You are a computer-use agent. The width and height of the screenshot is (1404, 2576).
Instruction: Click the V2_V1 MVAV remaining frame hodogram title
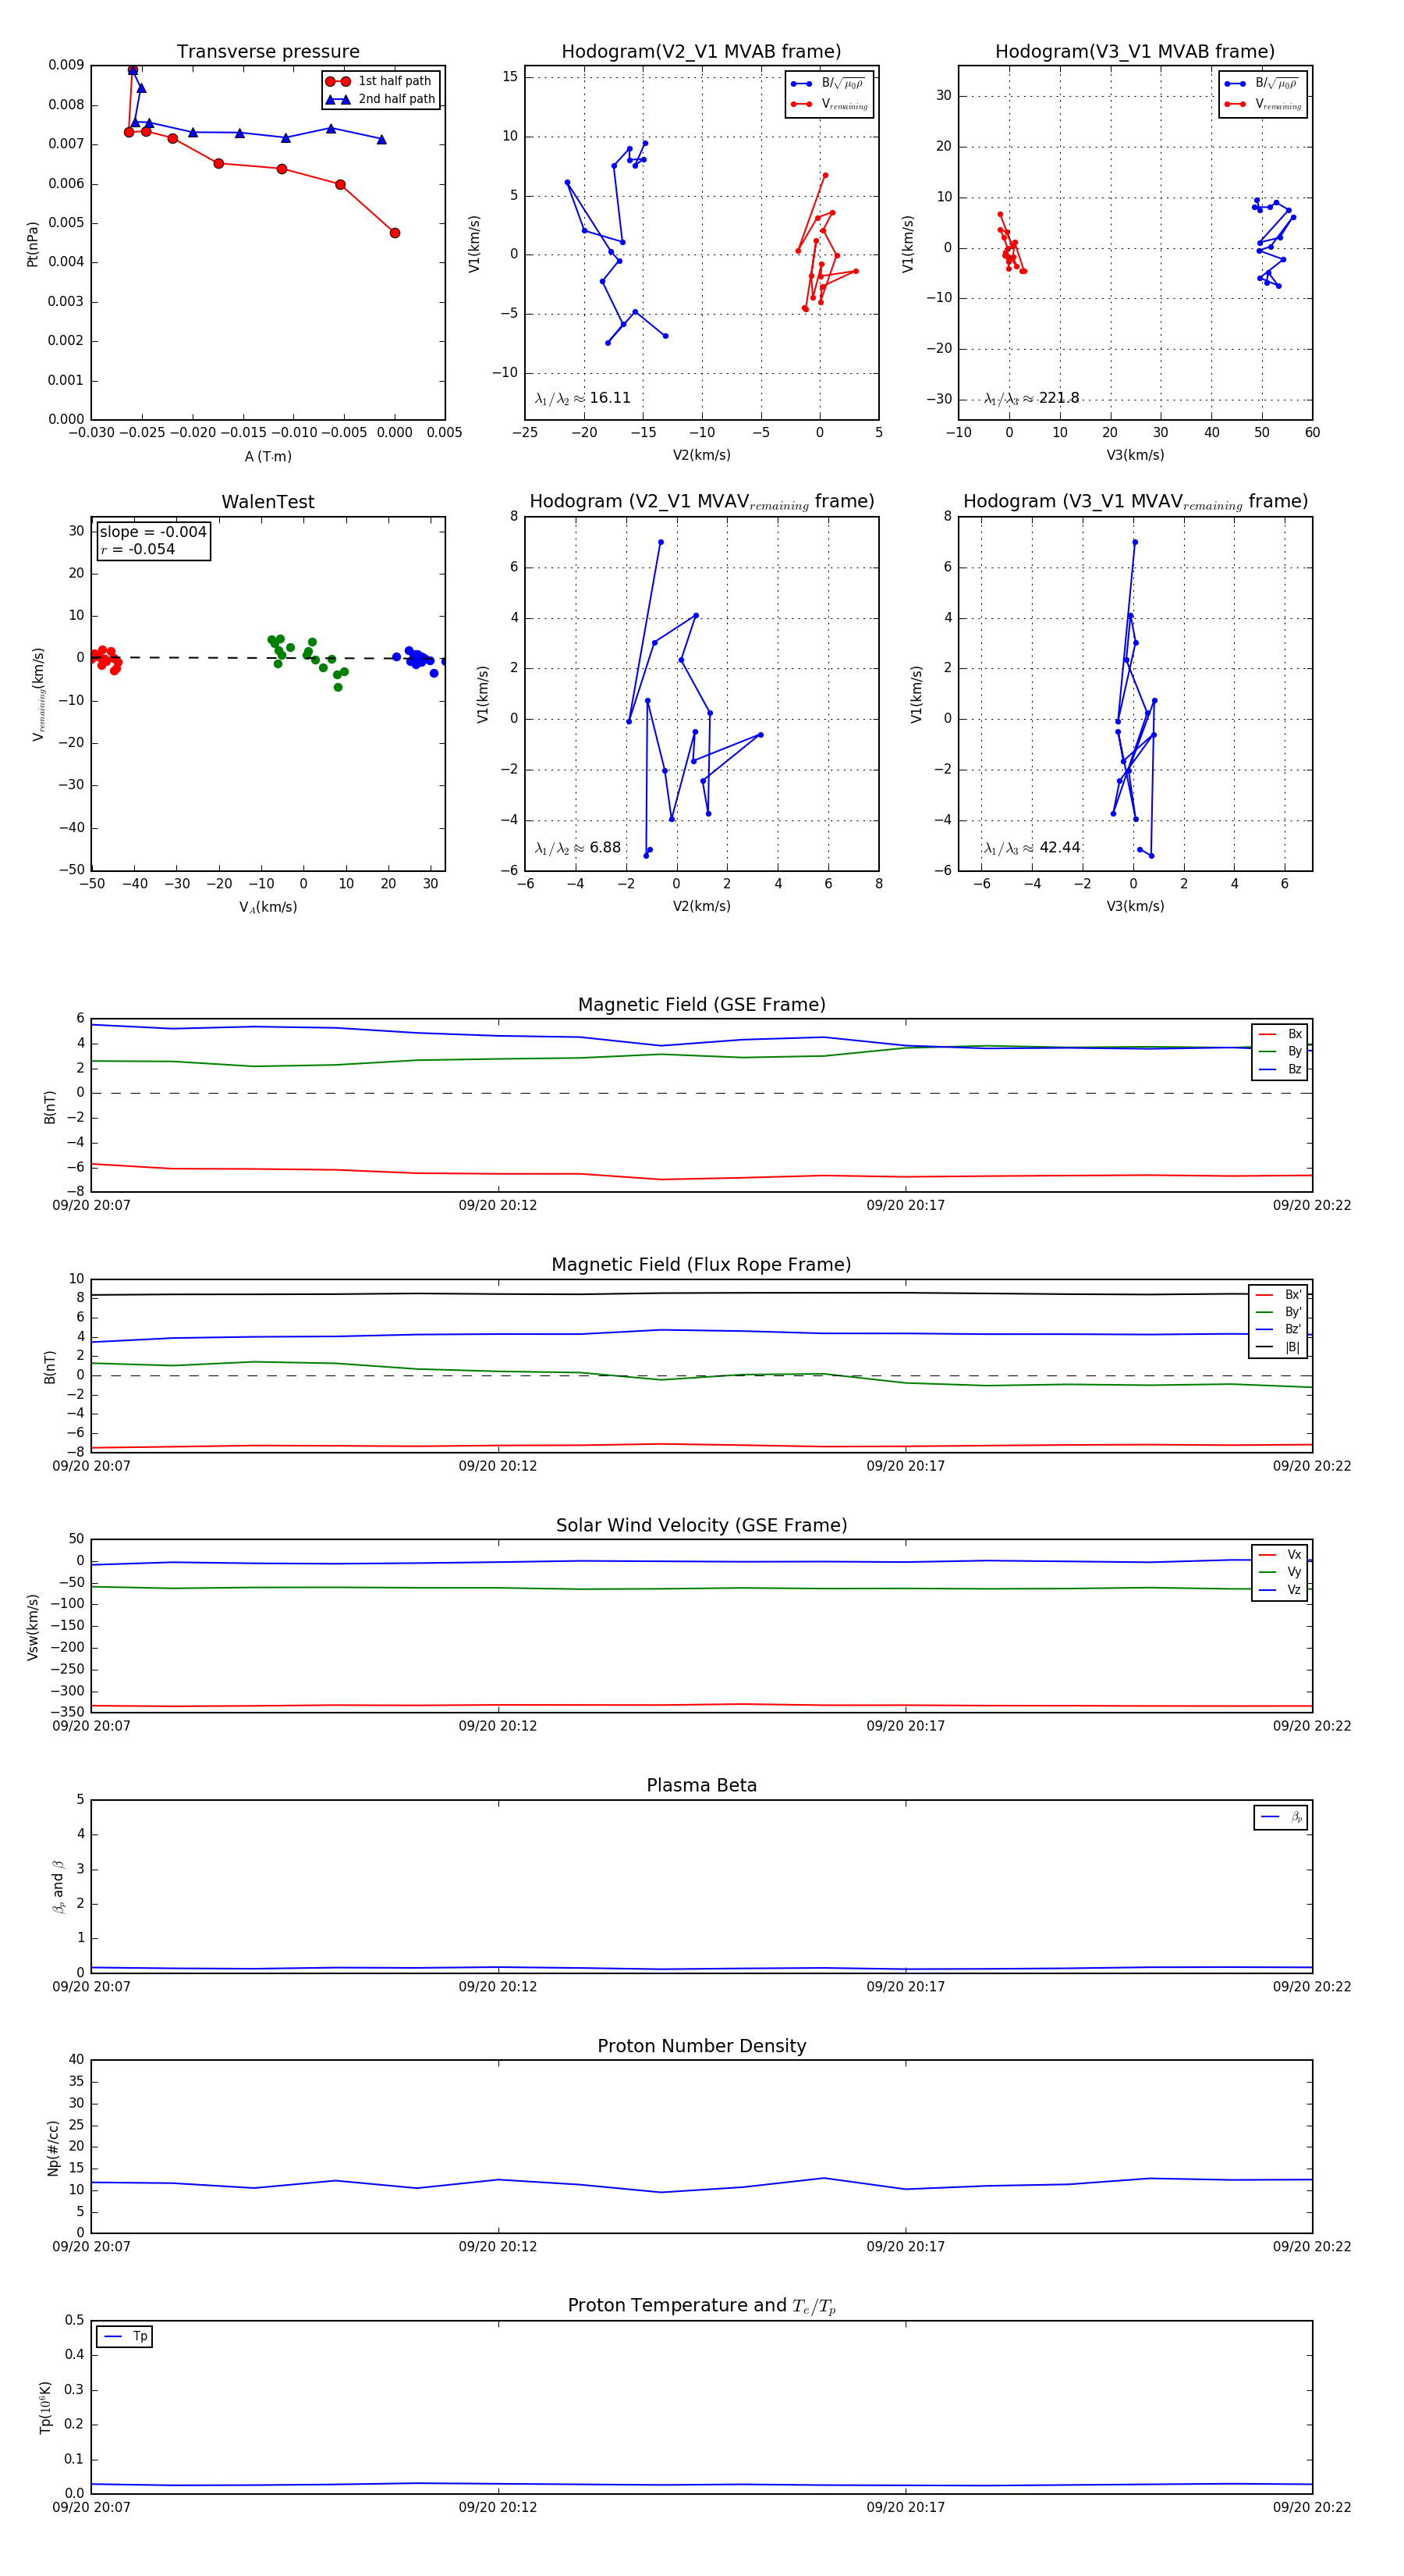pyautogui.click(x=701, y=502)
